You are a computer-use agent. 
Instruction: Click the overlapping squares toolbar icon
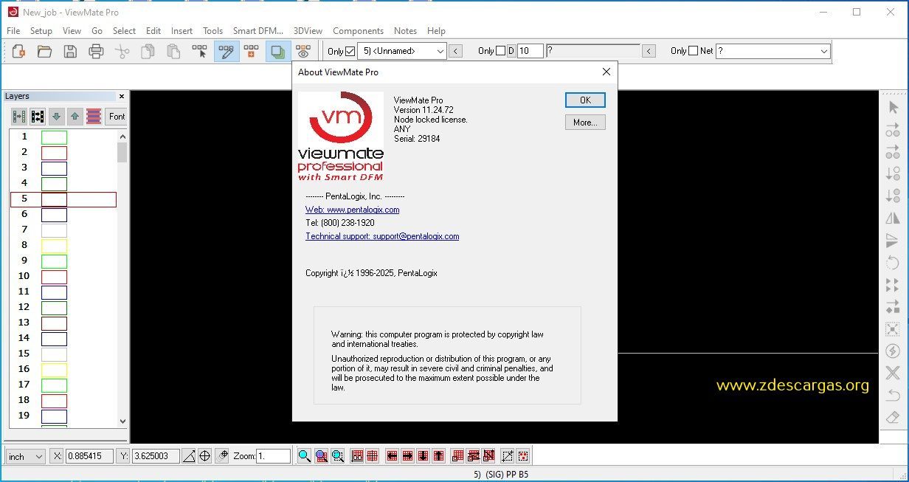pyautogui.click(x=277, y=51)
